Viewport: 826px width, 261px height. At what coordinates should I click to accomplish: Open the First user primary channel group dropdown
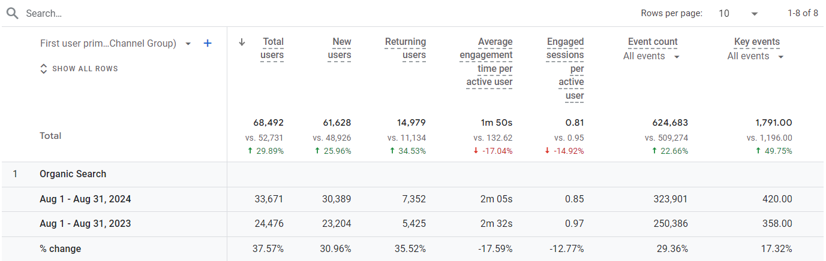[188, 44]
